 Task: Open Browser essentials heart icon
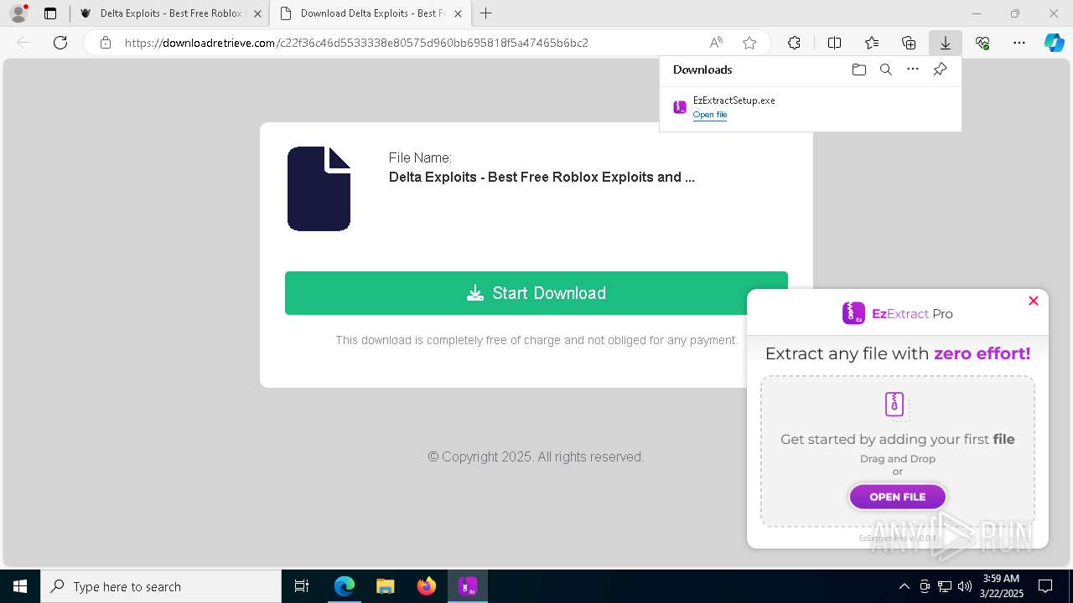pos(982,43)
